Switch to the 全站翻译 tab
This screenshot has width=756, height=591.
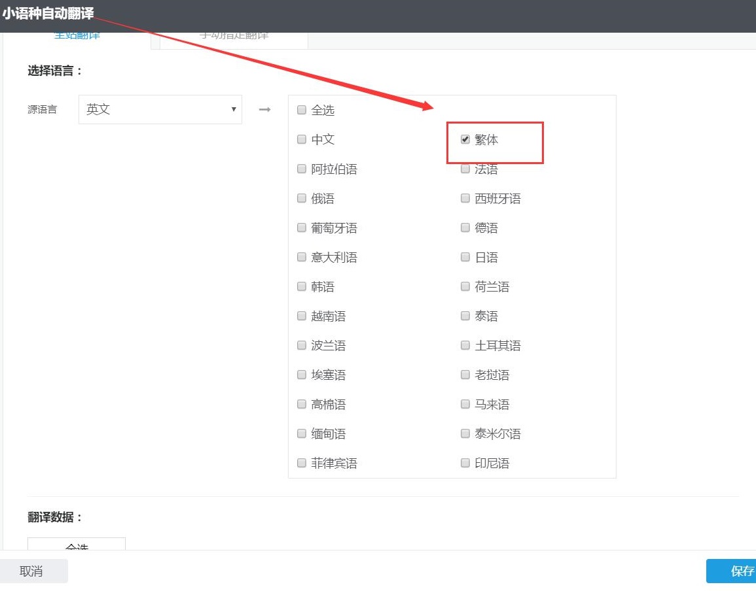[x=77, y=34]
